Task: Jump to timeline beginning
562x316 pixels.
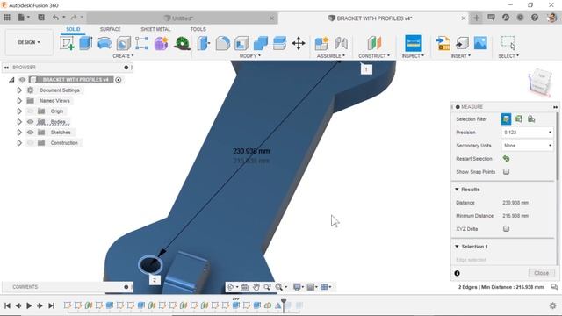Action: pos(7,305)
